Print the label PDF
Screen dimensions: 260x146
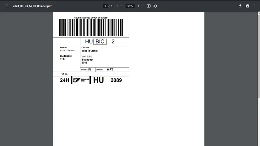pyautogui.click(x=247, y=6)
